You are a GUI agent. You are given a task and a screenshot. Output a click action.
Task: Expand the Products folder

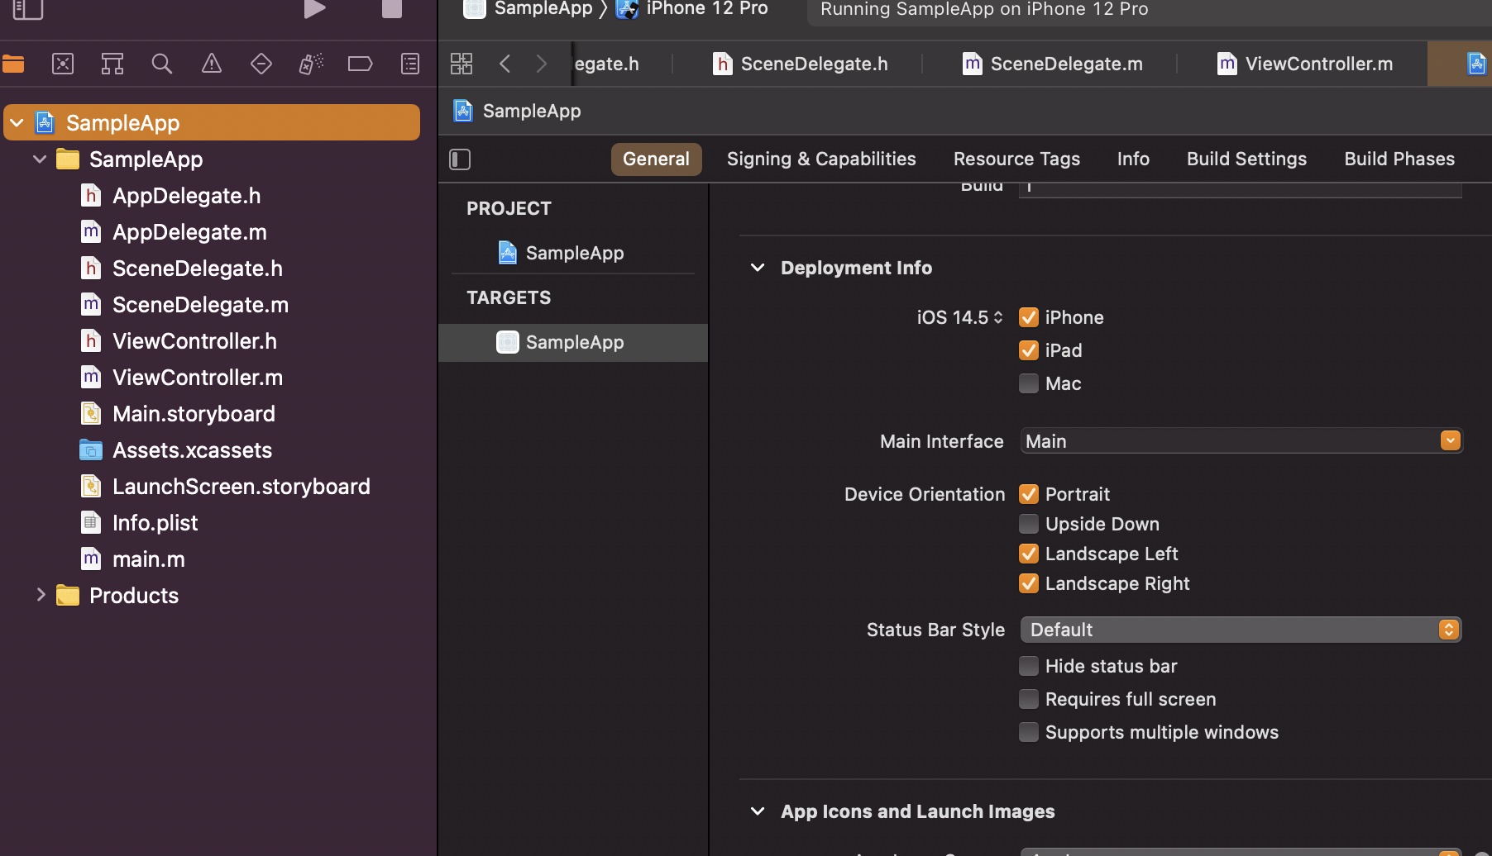41,595
